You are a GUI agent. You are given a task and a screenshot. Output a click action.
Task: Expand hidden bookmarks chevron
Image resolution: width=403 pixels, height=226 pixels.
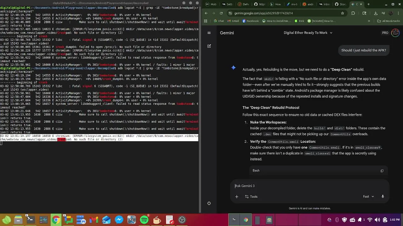[x=369, y=21]
